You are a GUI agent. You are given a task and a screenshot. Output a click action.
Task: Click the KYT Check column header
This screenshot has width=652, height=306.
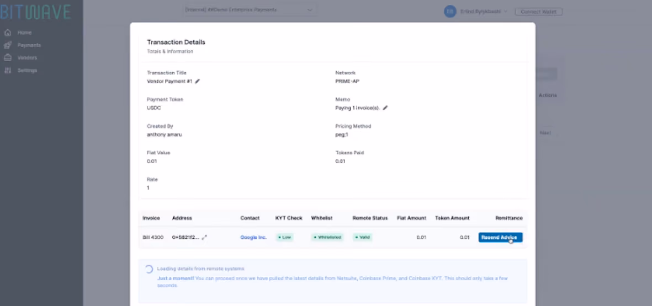tap(289, 218)
